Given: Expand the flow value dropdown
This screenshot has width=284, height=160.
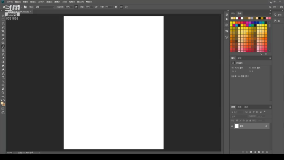Looking at the screenshot, I should [x=92, y=7].
